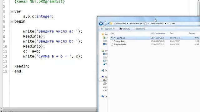Select the highlighted local disk icon in sidebar

(104, 80)
